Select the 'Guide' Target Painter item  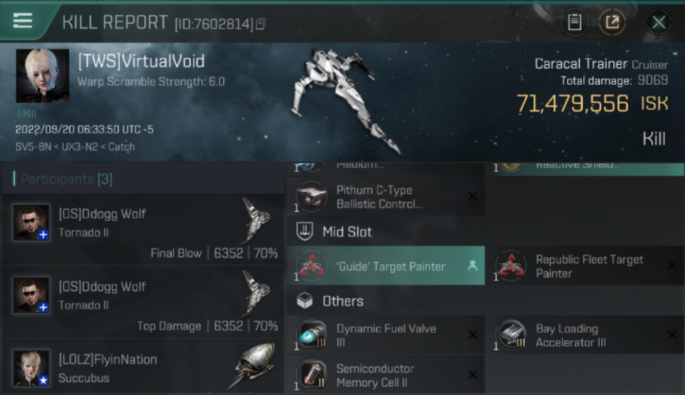386,266
